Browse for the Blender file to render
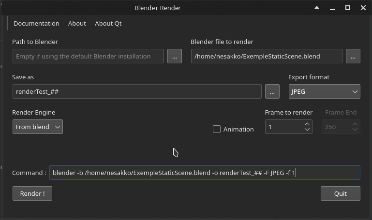The width and height of the screenshot is (372, 220). [353, 56]
